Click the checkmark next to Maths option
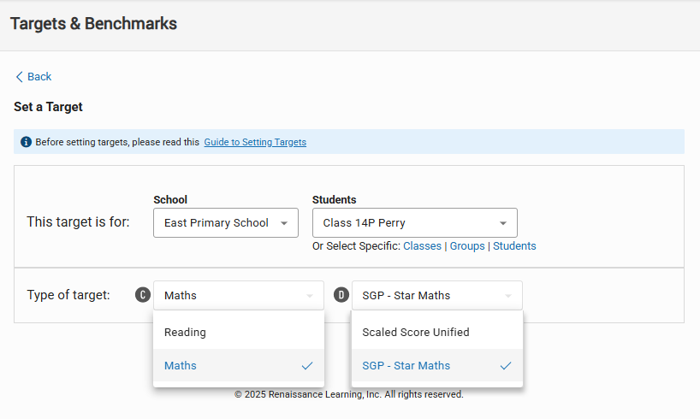This screenshot has width=700, height=419. (x=307, y=366)
